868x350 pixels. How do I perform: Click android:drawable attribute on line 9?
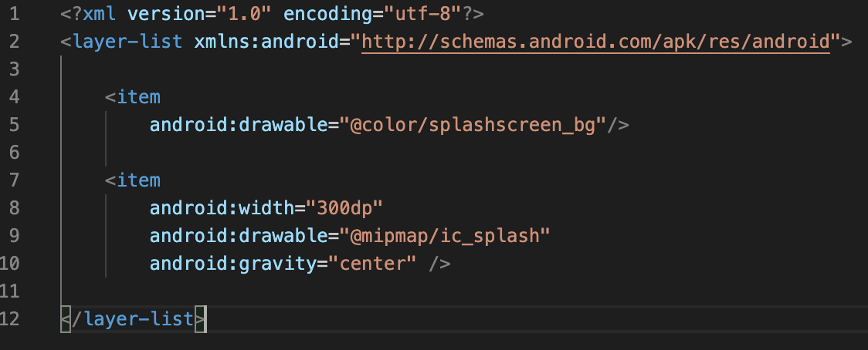click(x=239, y=236)
